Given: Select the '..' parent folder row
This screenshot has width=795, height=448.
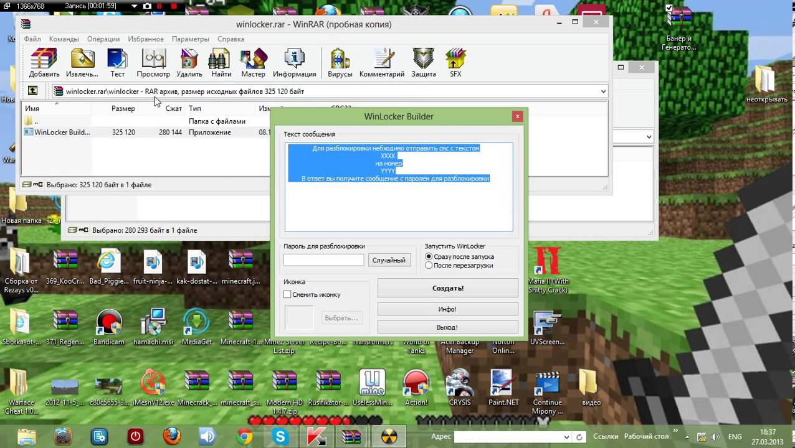Looking at the screenshot, I should (147, 121).
